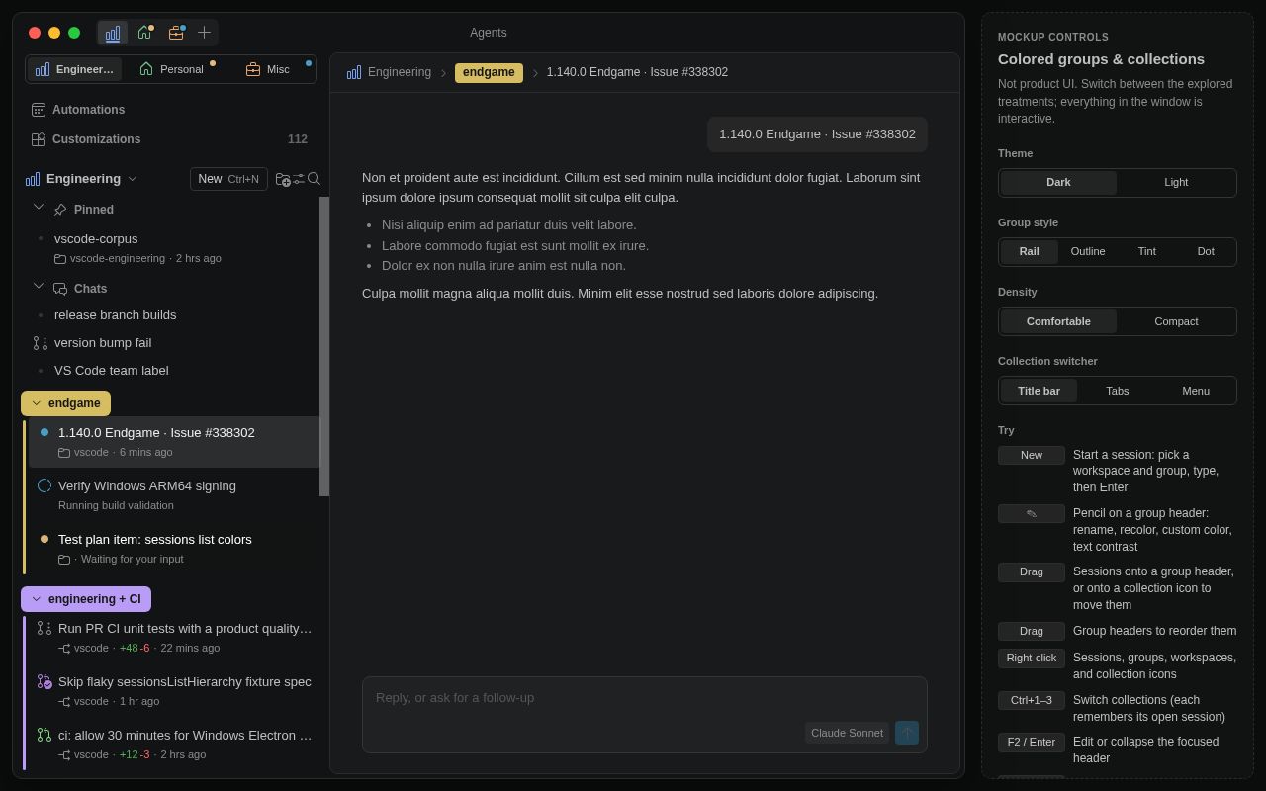Set group style to Dot

[1206, 252]
